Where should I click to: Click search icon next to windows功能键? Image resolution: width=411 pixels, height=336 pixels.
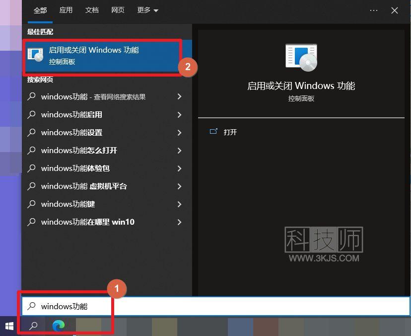click(x=31, y=204)
